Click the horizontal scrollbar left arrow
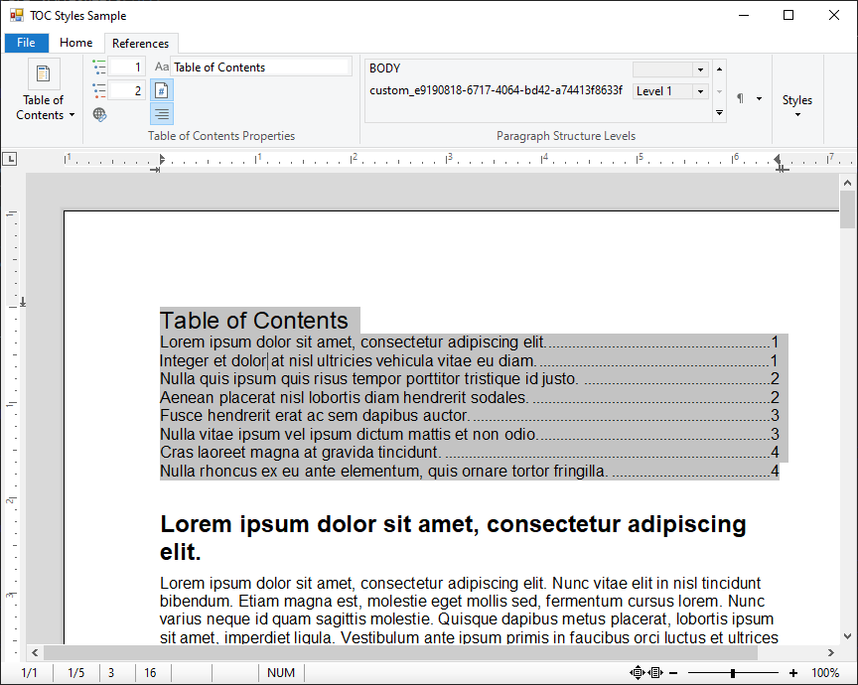This screenshot has height=685, width=858. click(35, 652)
